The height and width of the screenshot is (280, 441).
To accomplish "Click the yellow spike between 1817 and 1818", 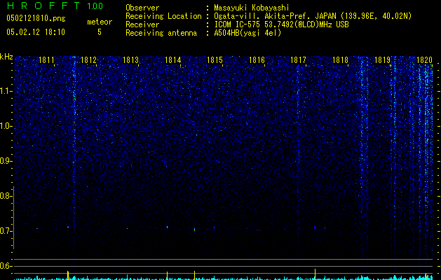I will [315, 274].
